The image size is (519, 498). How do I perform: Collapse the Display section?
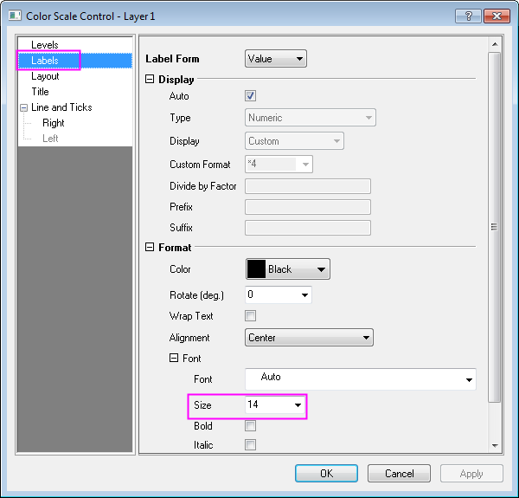[x=151, y=80]
